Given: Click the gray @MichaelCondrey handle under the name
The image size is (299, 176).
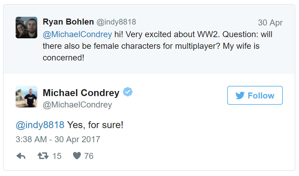Looking at the screenshot, I should 77,105.
